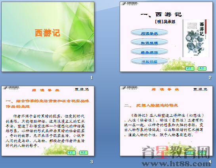
Task: Select slide 1 thumbnail titled 西游记
Action: pyautogui.click(x=48, y=37)
